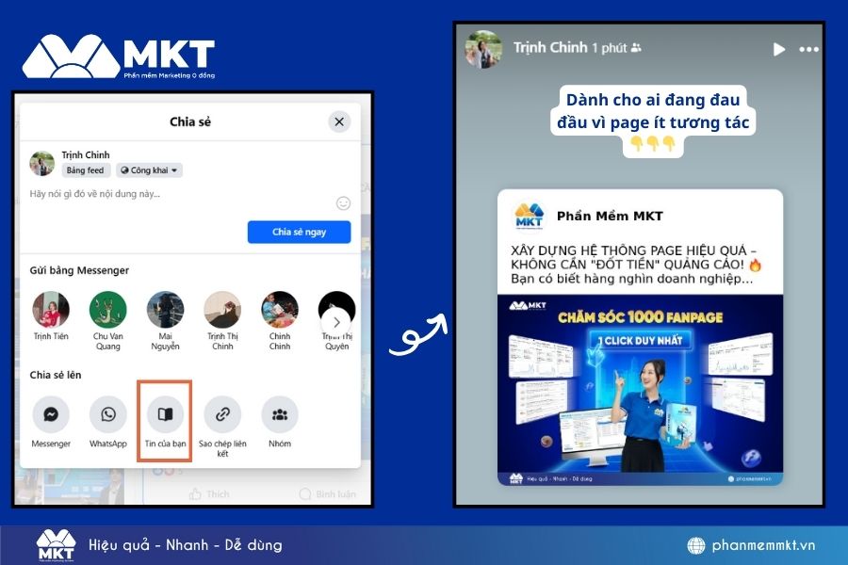
Task: Share via WhatsApp icon
Action: [108, 414]
